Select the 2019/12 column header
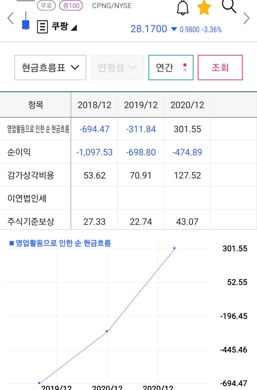The height and width of the screenshot is (390, 257). (141, 105)
